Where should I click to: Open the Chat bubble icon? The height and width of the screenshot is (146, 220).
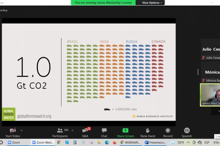[x=104, y=131]
